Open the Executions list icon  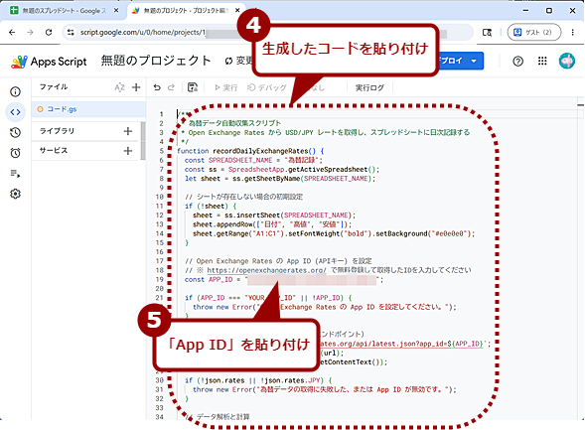point(15,174)
